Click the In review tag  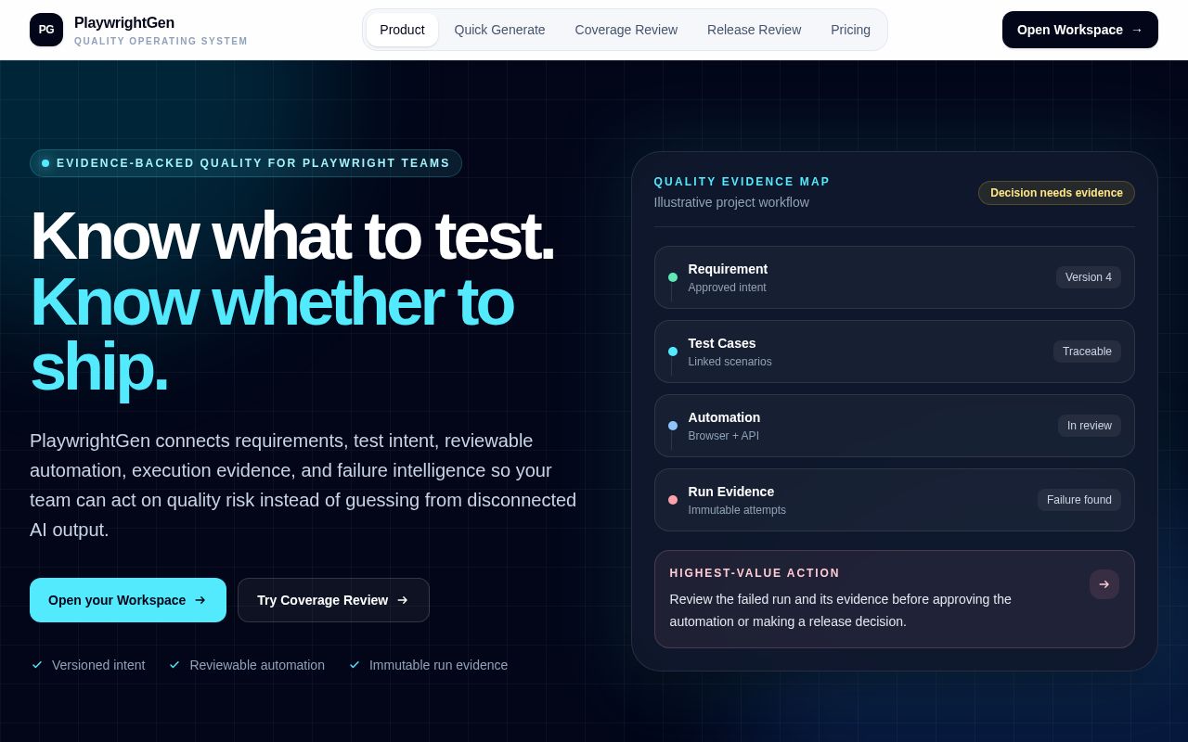click(1090, 426)
